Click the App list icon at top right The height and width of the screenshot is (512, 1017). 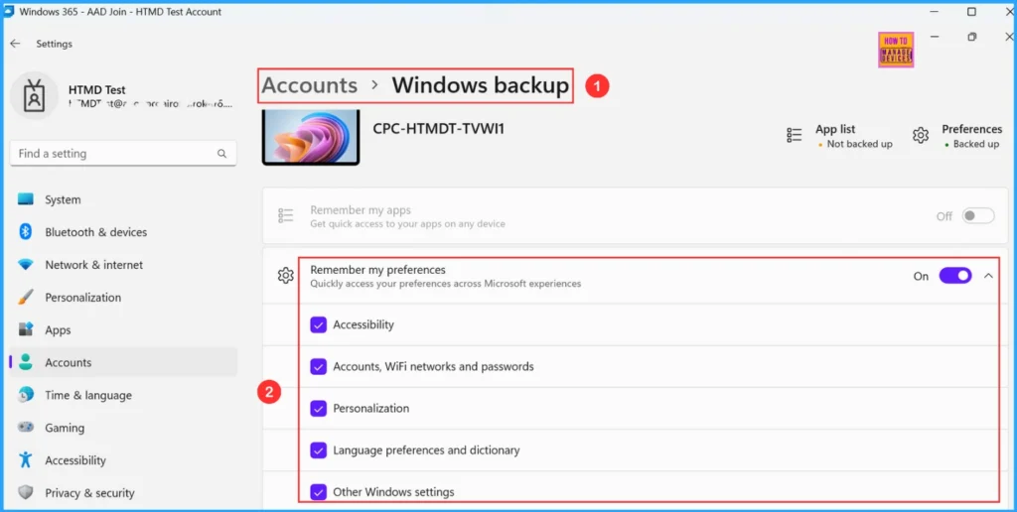tap(795, 135)
